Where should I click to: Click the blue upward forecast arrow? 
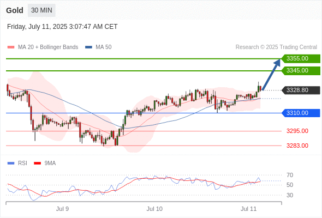point(271,75)
